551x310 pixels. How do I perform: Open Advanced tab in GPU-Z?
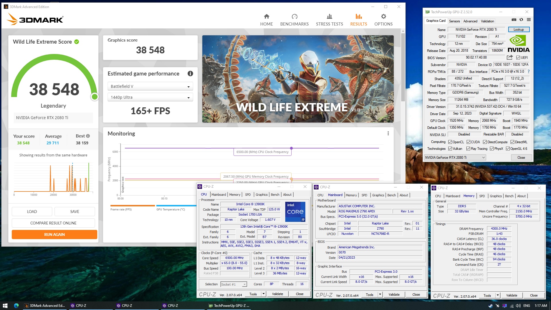(470, 21)
